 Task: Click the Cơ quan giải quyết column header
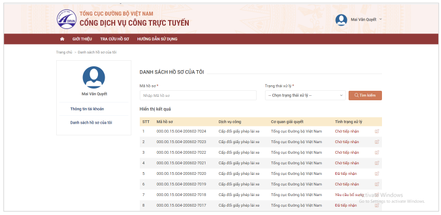(x=287, y=122)
